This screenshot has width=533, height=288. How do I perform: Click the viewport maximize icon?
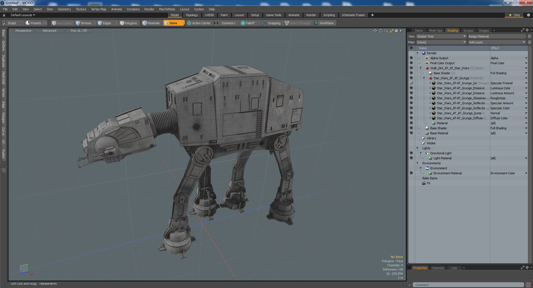point(392,31)
